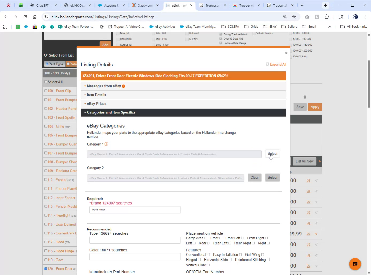Open the SOLERA bookmarks folder
Screen dimensions: 371x275
(230, 27)
